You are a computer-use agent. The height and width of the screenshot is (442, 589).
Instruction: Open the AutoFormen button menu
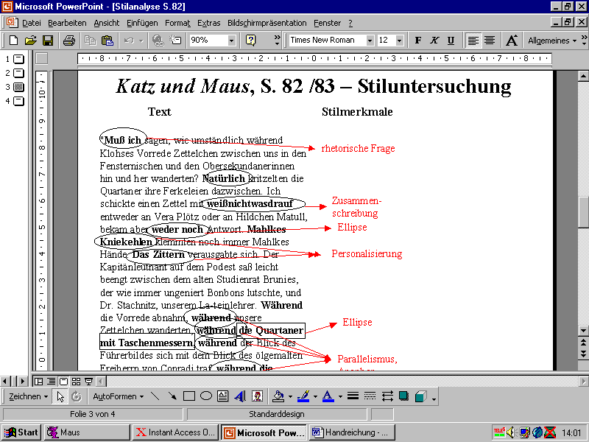pos(118,396)
